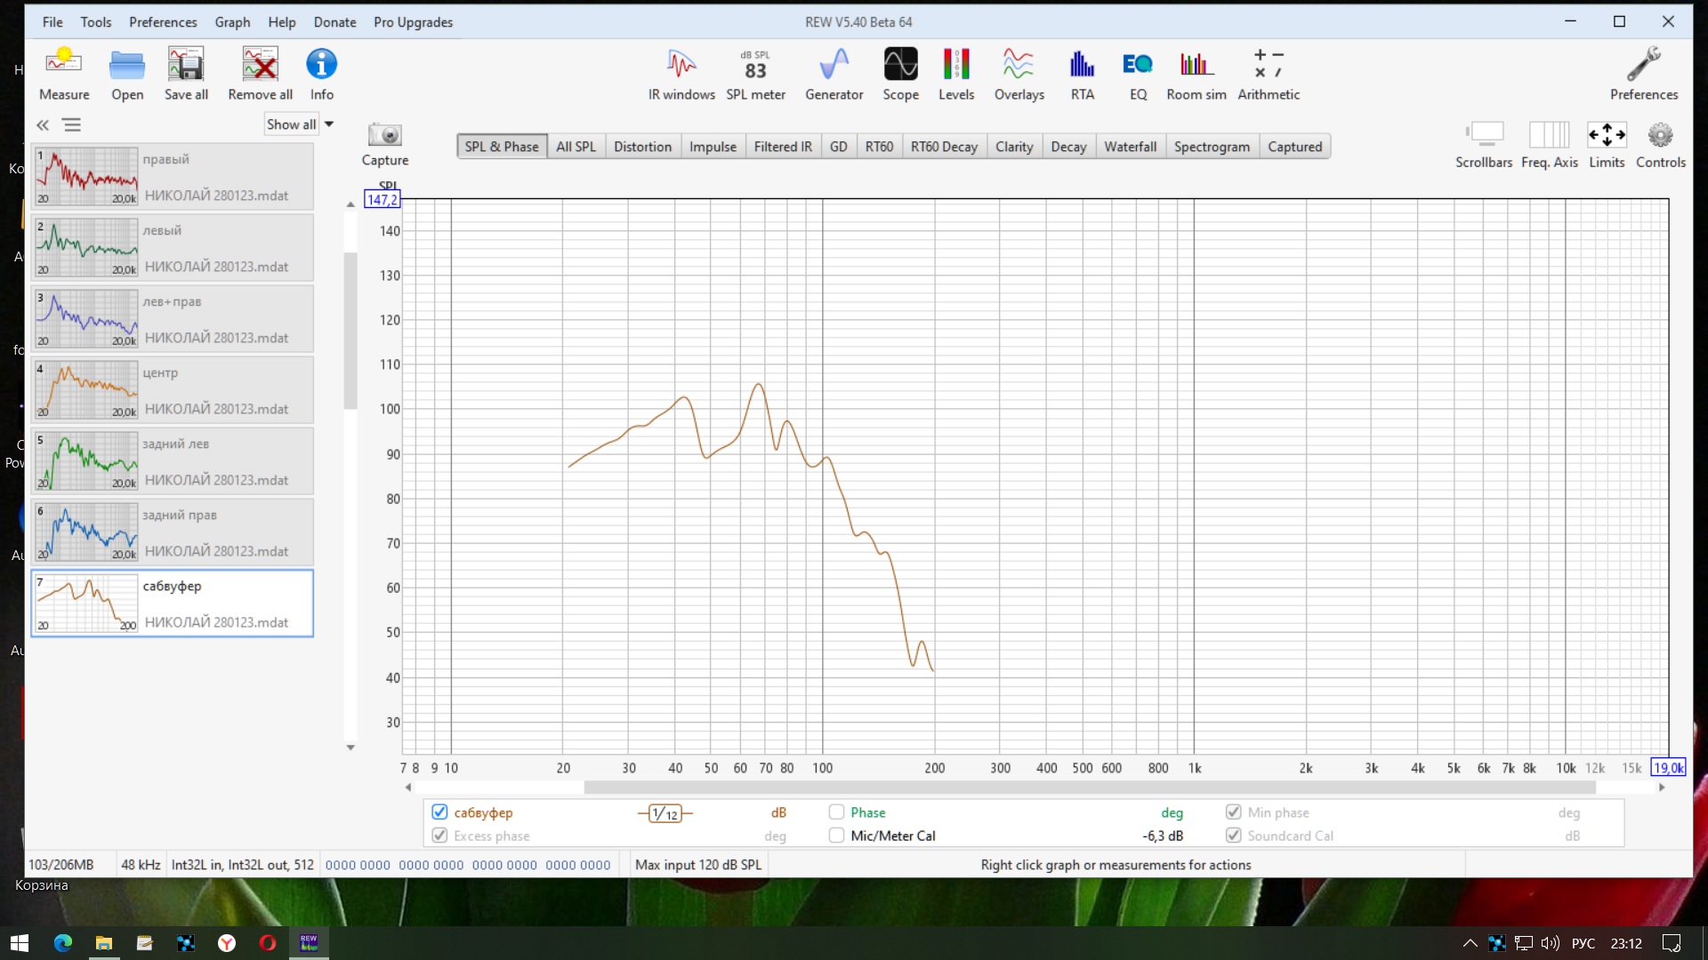Image resolution: width=1708 pixels, height=960 pixels.
Task: Click the Capture camera icon
Action: coord(384,136)
